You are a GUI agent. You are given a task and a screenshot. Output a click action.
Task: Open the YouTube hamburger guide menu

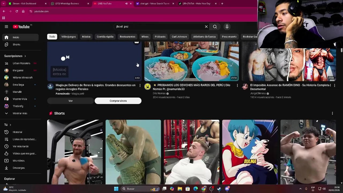coord(6,27)
